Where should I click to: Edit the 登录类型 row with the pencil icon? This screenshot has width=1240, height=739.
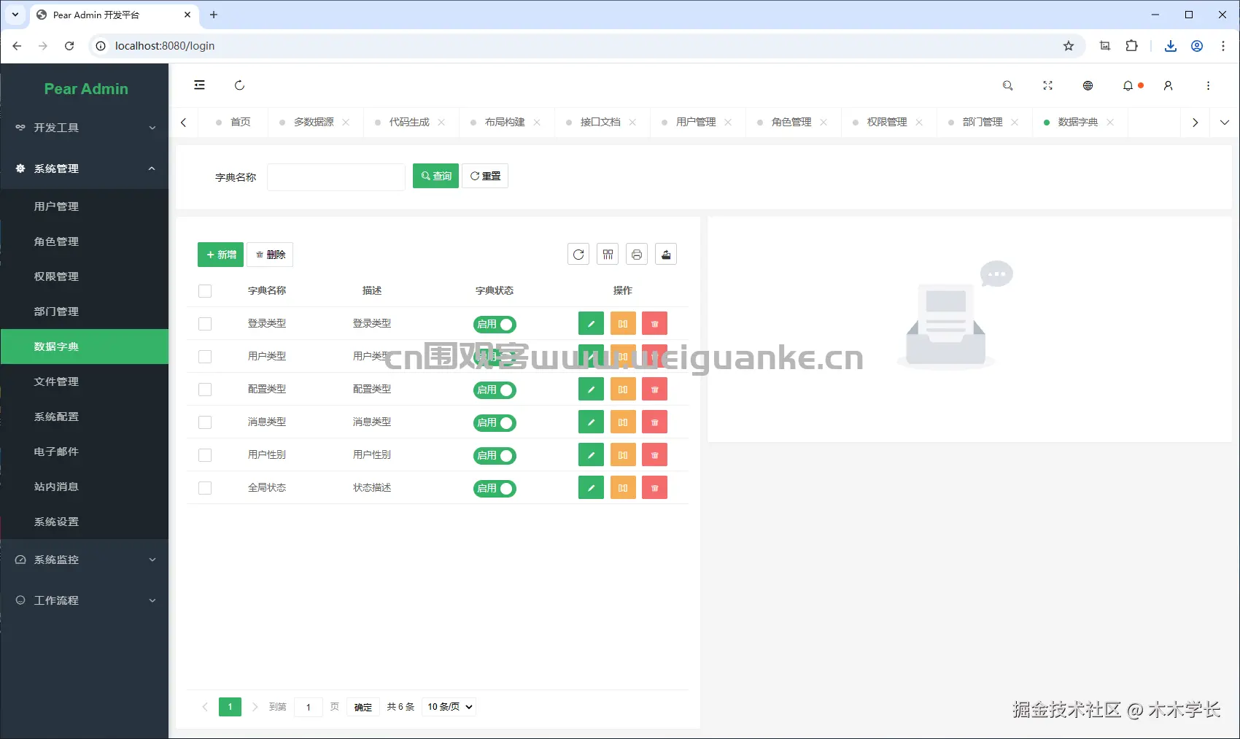[x=591, y=324]
